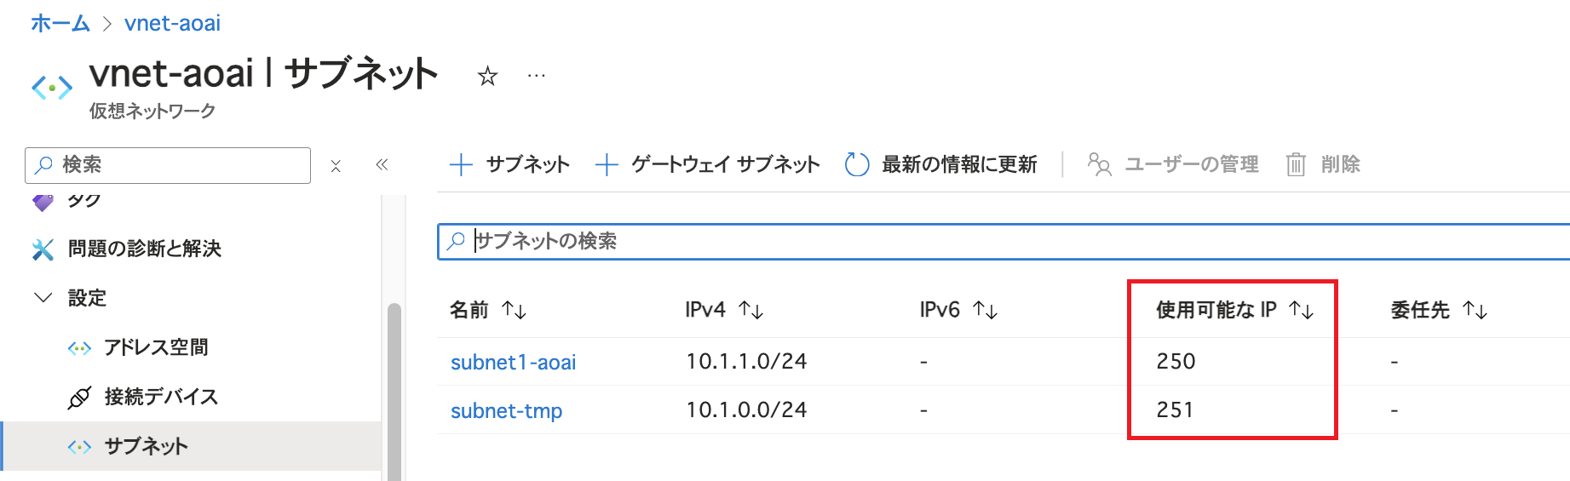The image size is (1570, 481).
Task: Add a ゲートウェイ サブネット
Action: (x=707, y=164)
